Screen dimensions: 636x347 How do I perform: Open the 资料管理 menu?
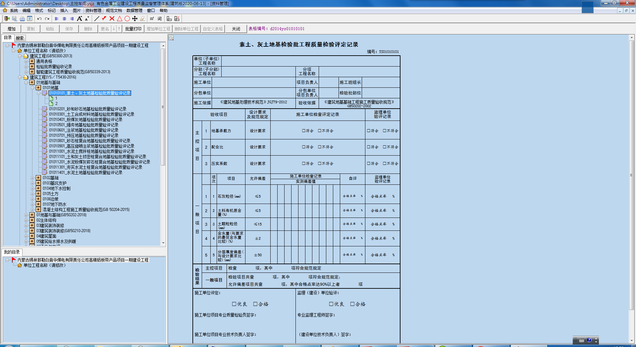(x=93, y=11)
